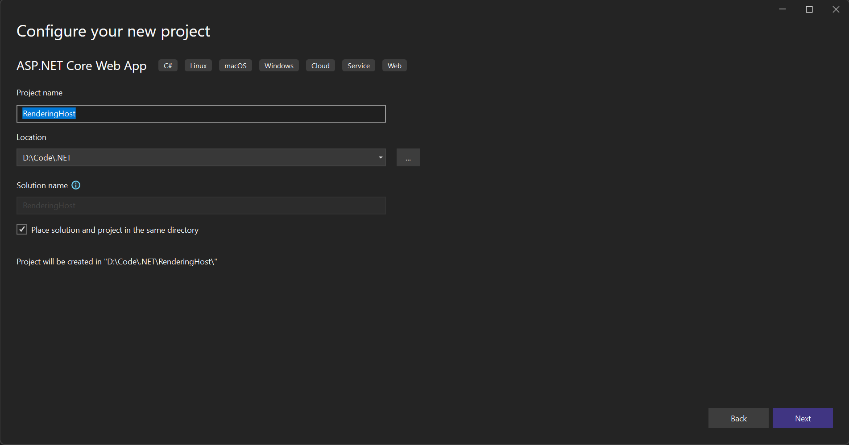
Task: Expand the Location dropdown arrow
Action: pos(380,157)
